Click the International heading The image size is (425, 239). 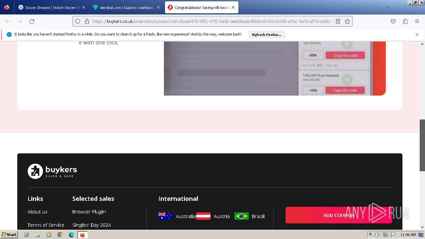coord(178,199)
